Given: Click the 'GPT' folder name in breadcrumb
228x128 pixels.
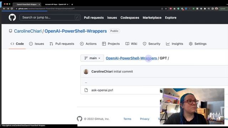Looking at the screenshot, I should tap(163, 58).
